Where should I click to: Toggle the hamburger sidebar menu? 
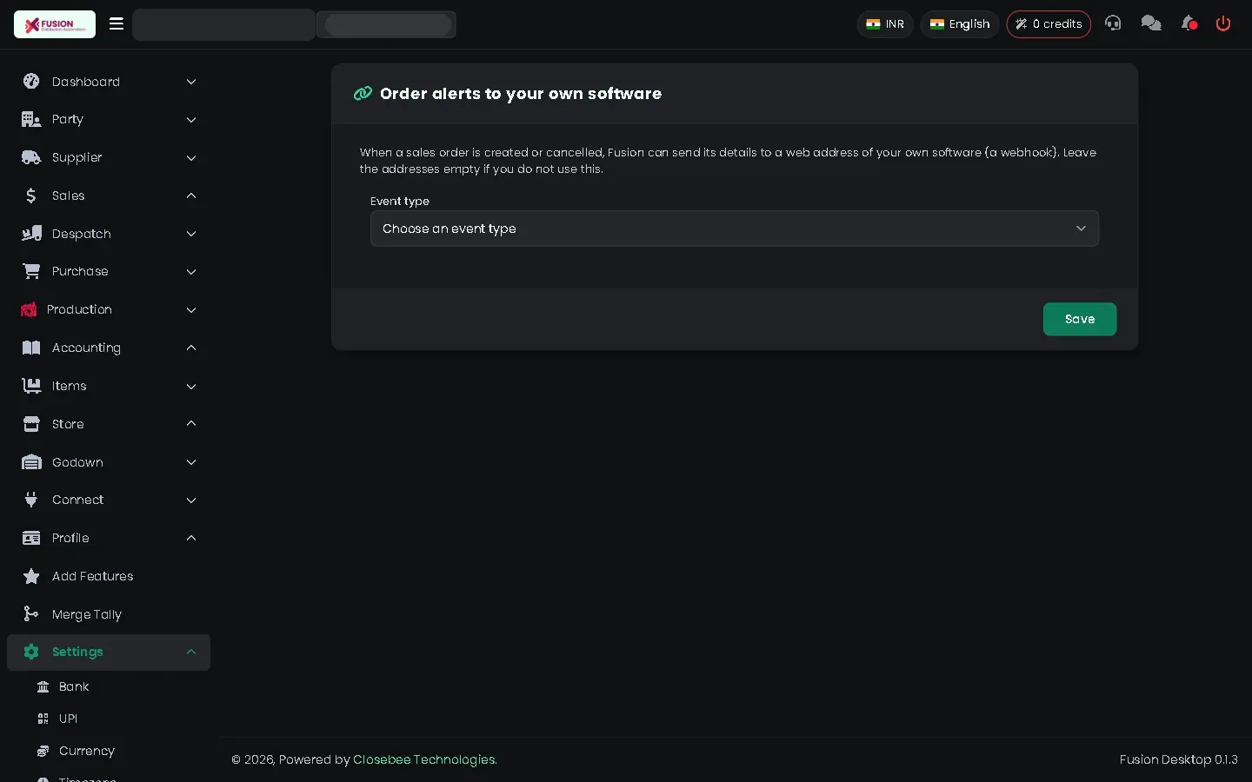[x=117, y=23]
